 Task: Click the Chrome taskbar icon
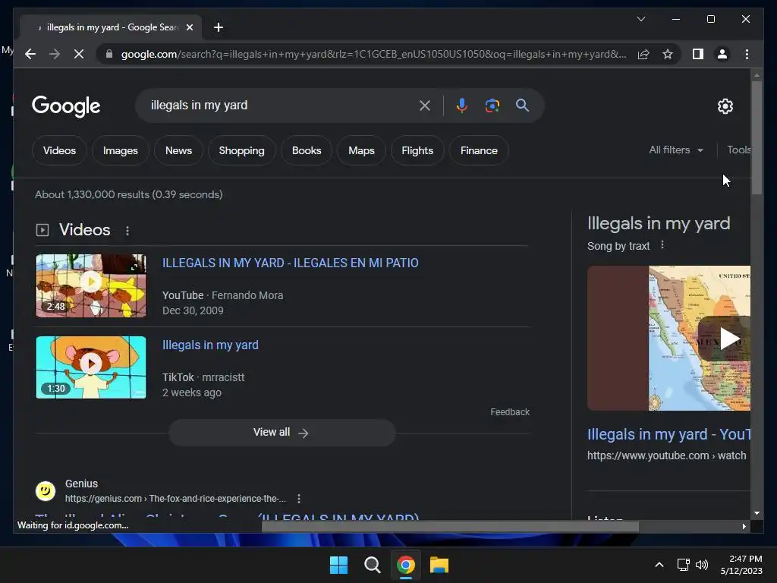pos(405,565)
